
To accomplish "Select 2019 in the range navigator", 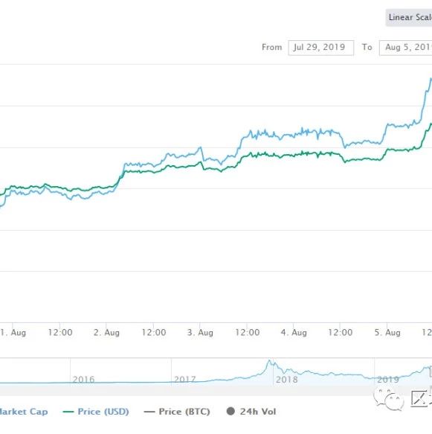I will point(388,379).
